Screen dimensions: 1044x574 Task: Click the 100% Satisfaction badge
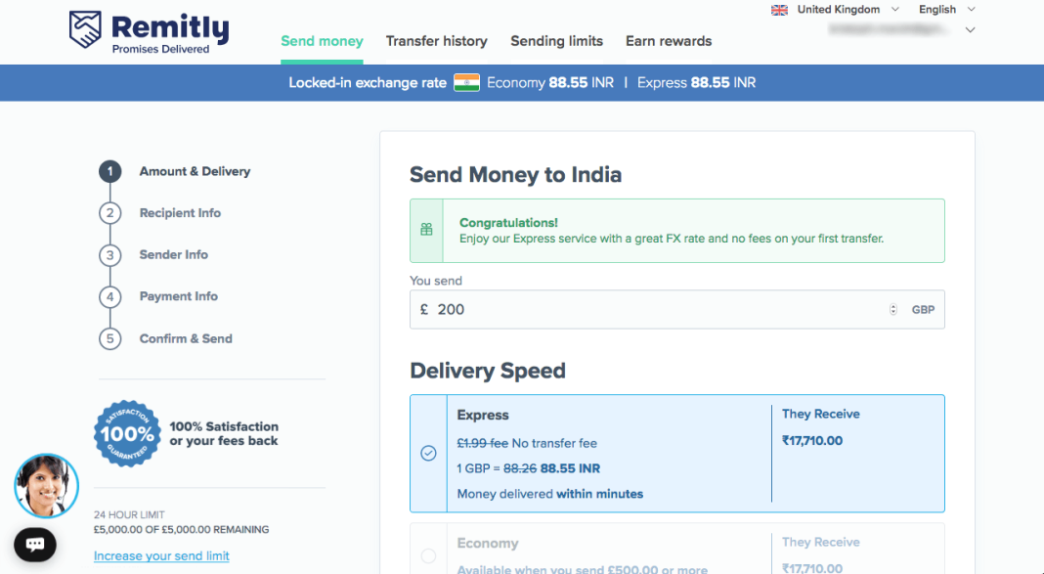[127, 433]
